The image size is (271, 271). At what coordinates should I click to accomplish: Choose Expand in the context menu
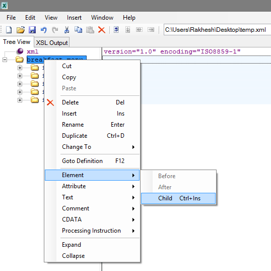(92, 245)
